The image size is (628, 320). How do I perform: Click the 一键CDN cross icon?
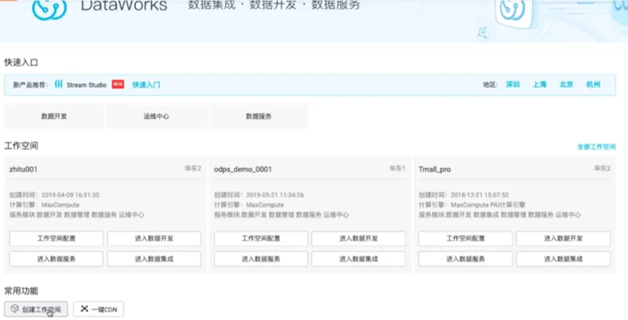click(x=84, y=309)
